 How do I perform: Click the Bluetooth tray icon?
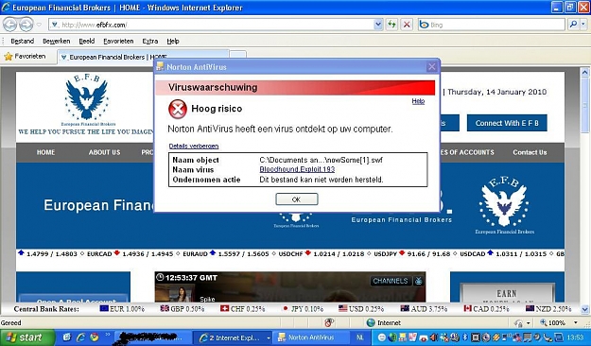coord(464,337)
